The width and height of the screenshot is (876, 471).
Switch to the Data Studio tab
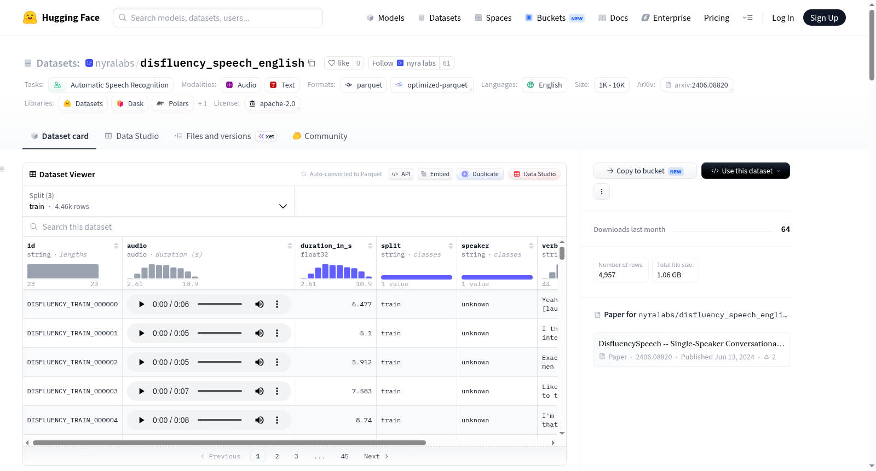pos(131,136)
